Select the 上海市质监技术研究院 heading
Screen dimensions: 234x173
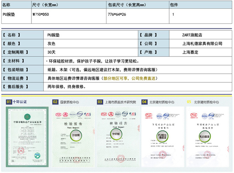pos(121,102)
